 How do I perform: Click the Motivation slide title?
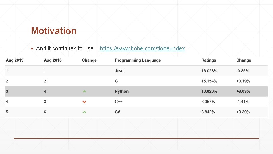[54, 31]
